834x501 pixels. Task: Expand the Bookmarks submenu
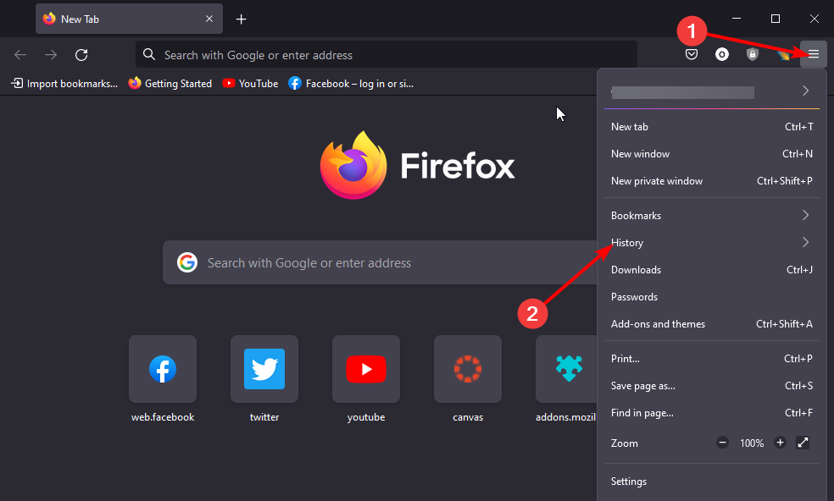[712, 215]
